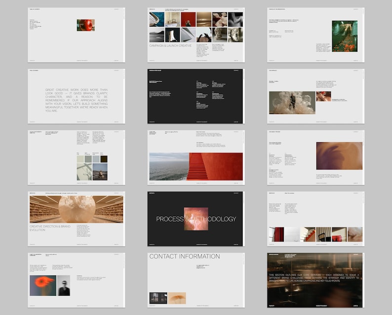Viewport: 392px width, 315px height.
Task: Select the beige jellyfish-like image on contact slide
Action: pos(177,298)
